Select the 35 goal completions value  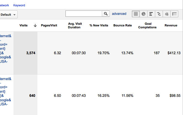pos(158,96)
